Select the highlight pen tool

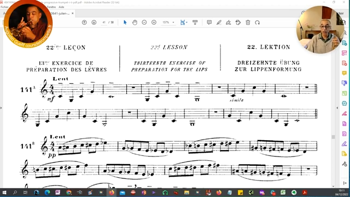point(219,22)
